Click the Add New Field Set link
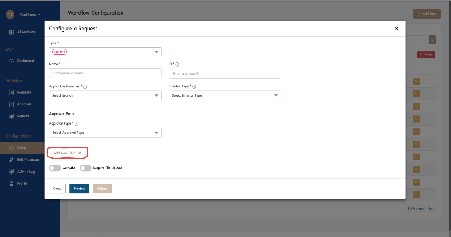The image size is (451, 237). 67,153
